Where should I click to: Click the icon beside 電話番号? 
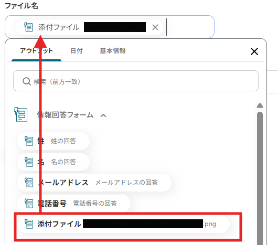click(29, 204)
